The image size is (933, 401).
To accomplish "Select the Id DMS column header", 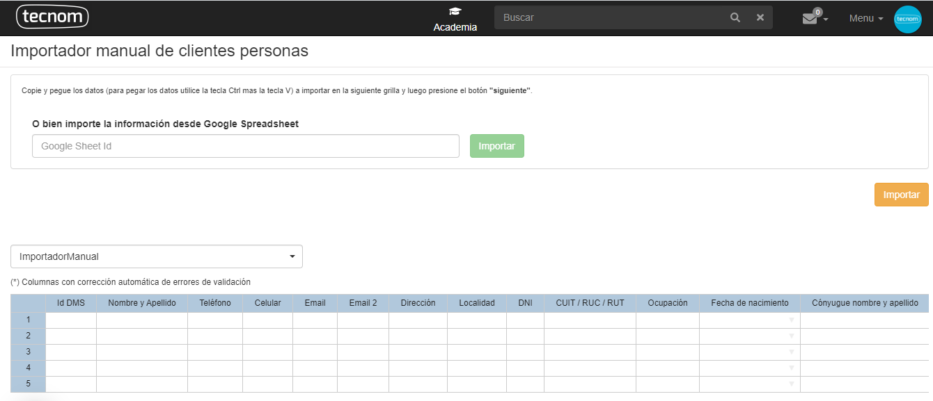I will tap(71, 303).
